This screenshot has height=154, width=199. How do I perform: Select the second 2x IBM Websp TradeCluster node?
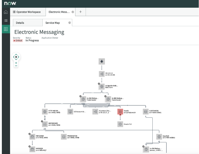(108, 99)
